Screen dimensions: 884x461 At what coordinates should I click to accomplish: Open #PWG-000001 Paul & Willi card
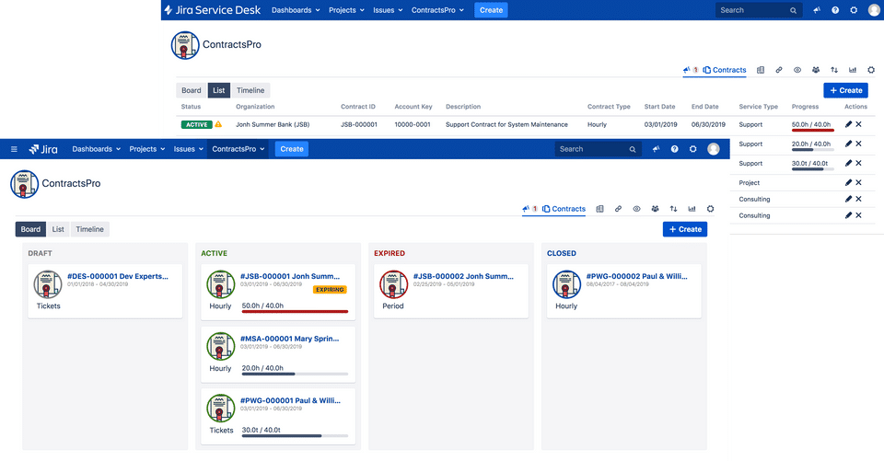click(x=278, y=417)
